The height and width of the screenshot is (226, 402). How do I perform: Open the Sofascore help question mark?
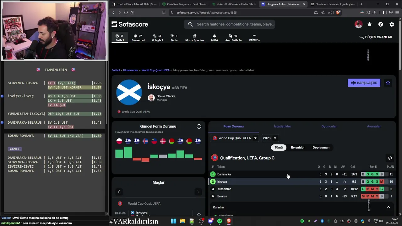click(381, 24)
